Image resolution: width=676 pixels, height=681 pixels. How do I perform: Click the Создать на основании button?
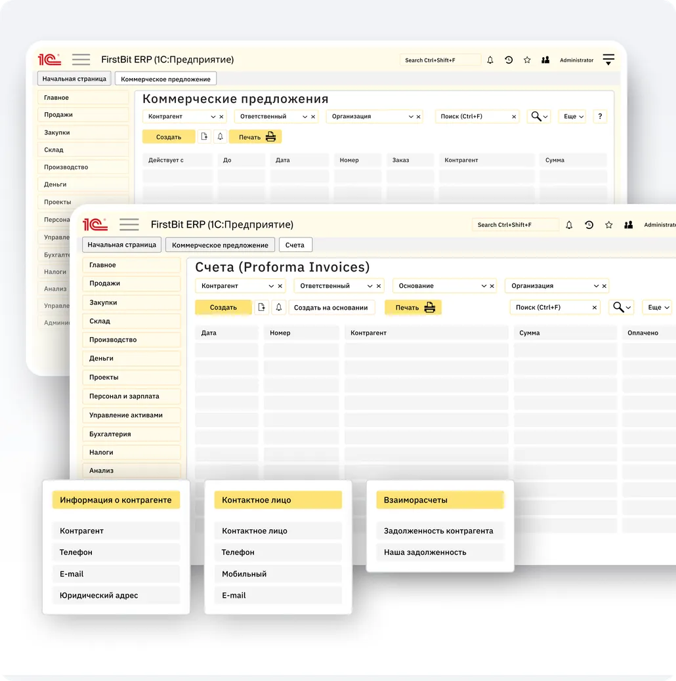pyautogui.click(x=331, y=307)
